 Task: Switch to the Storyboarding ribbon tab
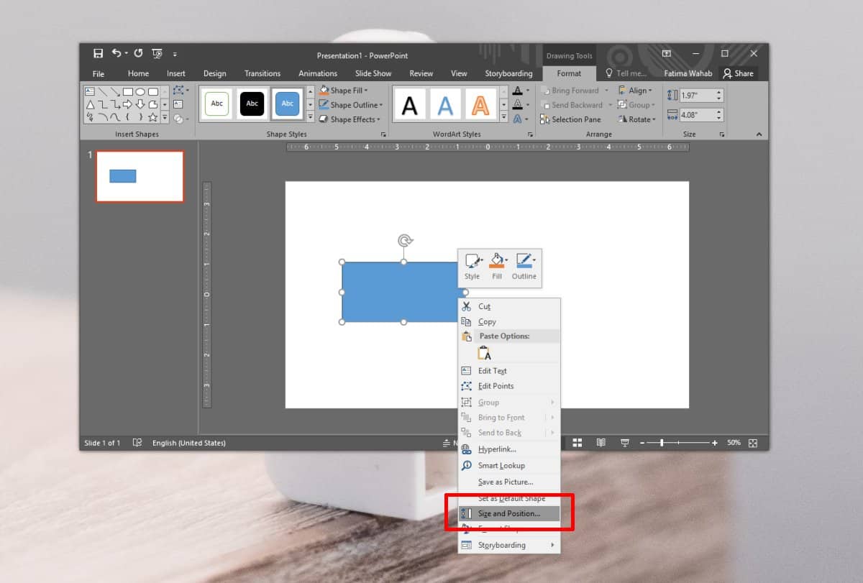coord(508,73)
